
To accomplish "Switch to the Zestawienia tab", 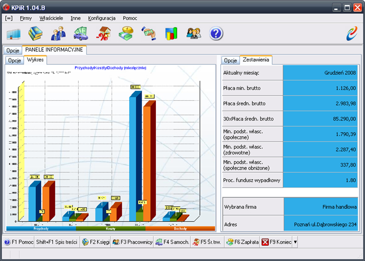I will tap(256, 60).
